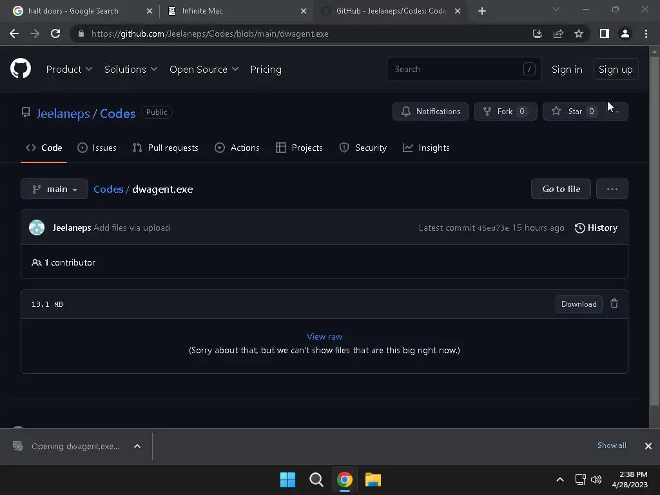Switch to Infinite Mac browser tab
The image size is (660, 495).
coord(236,11)
